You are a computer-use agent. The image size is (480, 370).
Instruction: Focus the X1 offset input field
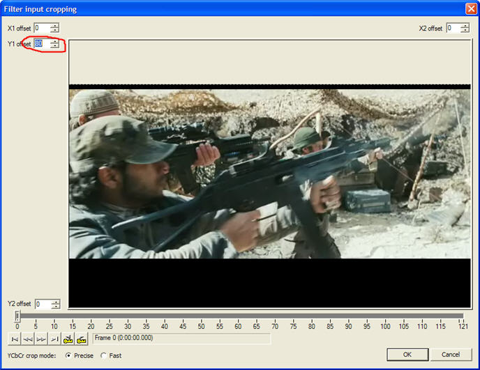[x=43, y=28]
